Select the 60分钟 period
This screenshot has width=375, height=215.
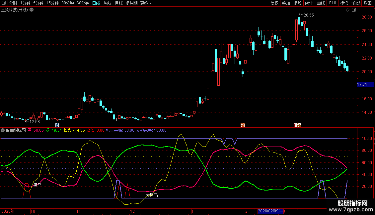click(83, 3)
